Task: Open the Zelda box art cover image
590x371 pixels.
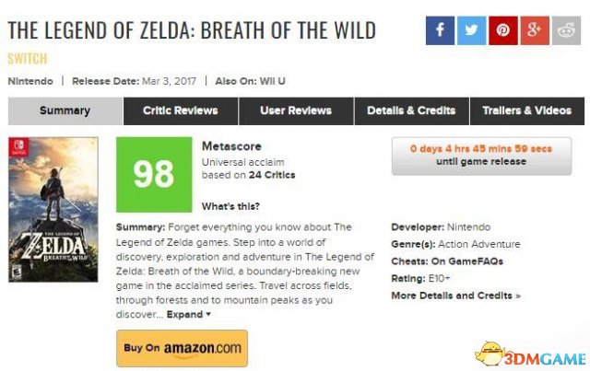Action: 53,209
